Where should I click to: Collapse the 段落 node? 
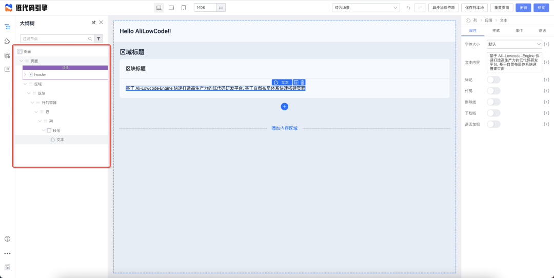click(x=44, y=130)
